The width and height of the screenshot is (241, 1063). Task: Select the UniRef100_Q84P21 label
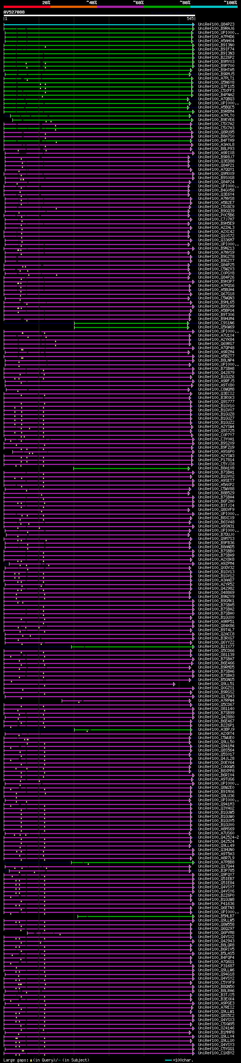tap(216, 166)
